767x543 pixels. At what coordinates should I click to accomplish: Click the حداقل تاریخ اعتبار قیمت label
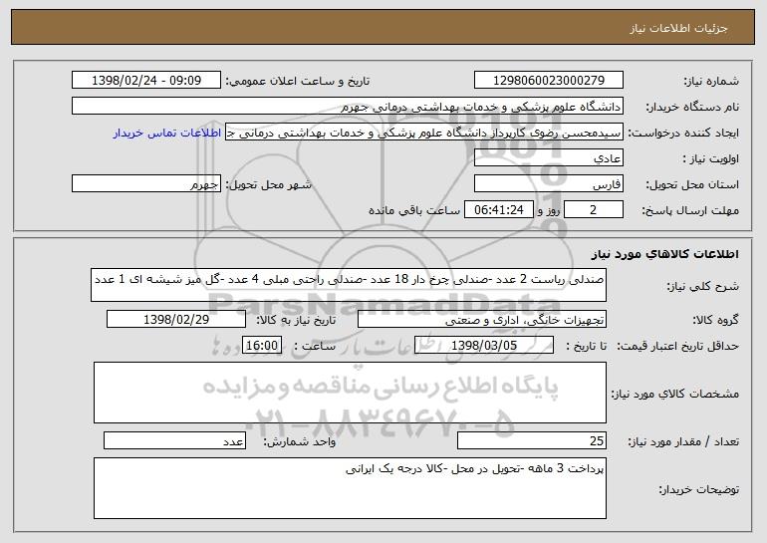coord(677,346)
